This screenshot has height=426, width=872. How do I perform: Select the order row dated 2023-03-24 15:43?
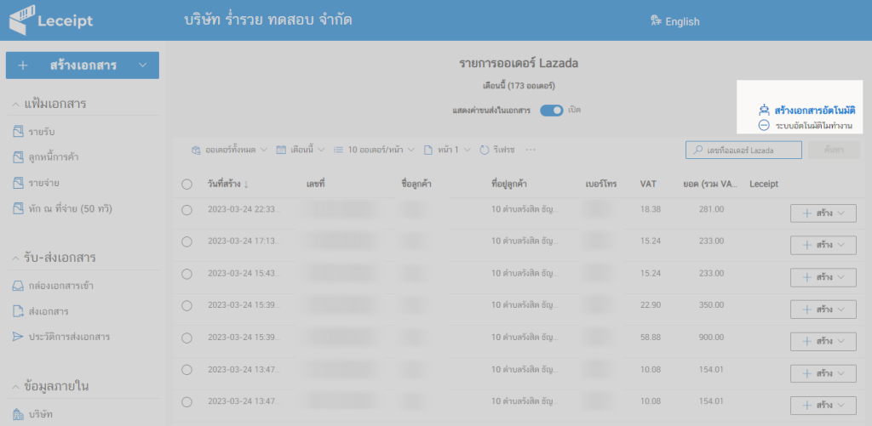186,273
